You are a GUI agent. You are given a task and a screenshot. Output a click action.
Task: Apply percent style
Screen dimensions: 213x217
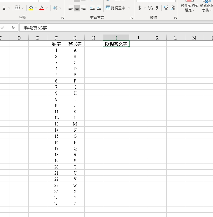151,8
